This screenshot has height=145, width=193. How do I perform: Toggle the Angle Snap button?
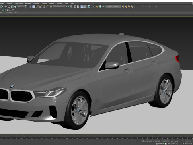tap(41, 6)
